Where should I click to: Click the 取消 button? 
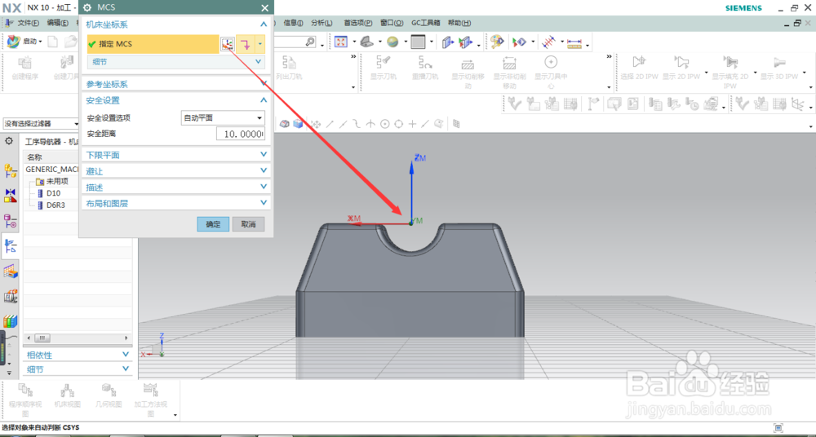(x=248, y=224)
